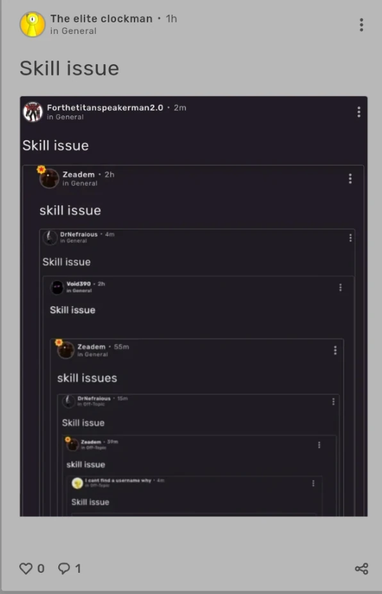Open the kebab menu on Zeadem's 2h post
382x594 pixels.
[x=350, y=179]
